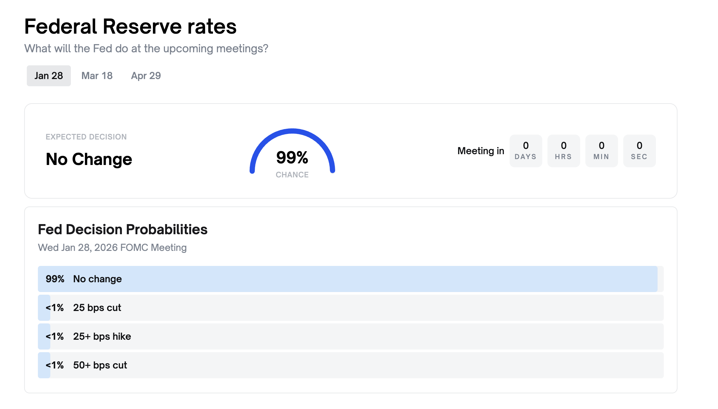This screenshot has height=409, width=718.
Task: Click the Federal Reserve rates page title
Action: tap(130, 26)
